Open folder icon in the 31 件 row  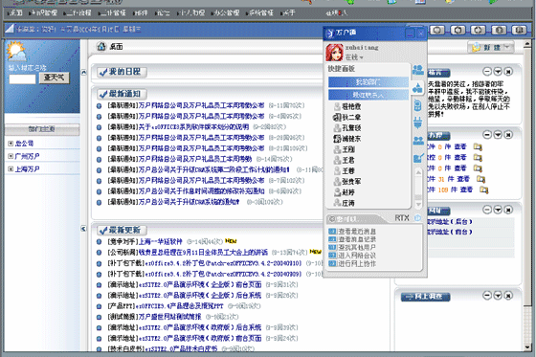point(480,179)
